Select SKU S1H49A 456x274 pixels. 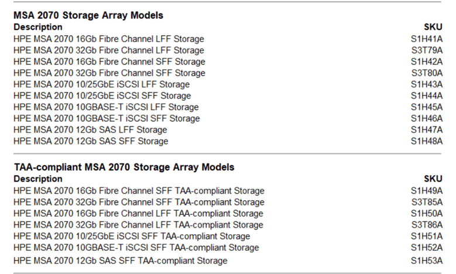[427, 190]
